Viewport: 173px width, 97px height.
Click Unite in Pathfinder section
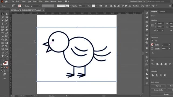pyautogui.click(x=152, y=75)
